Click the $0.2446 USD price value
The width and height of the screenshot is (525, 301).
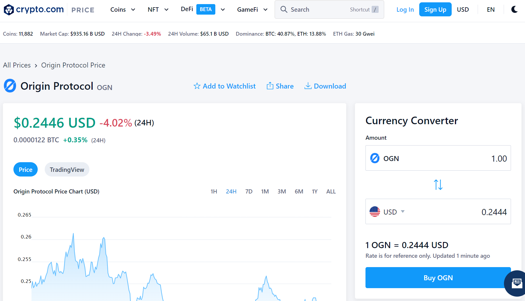coord(55,123)
